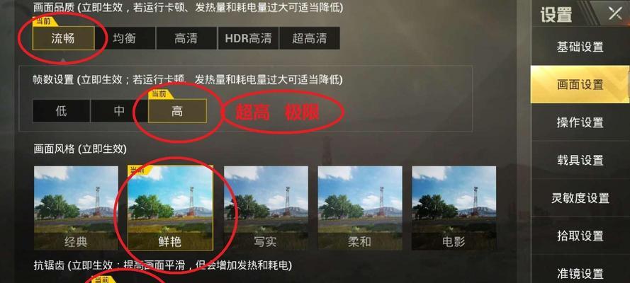Screen dimensions: 630x283
Task: Select the 电影 style thumbnail
Action: tap(454, 208)
